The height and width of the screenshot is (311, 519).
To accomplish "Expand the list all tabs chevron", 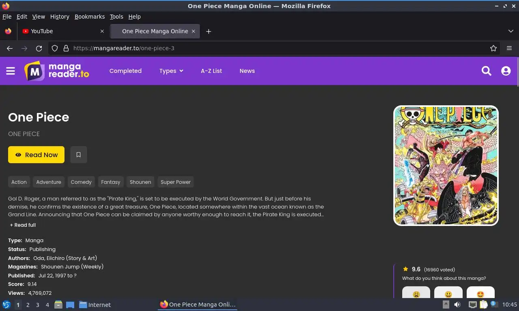I will point(511,31).
